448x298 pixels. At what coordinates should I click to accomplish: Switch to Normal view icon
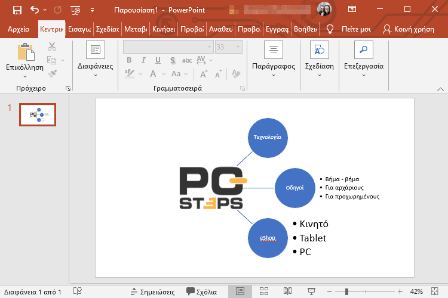240,291
